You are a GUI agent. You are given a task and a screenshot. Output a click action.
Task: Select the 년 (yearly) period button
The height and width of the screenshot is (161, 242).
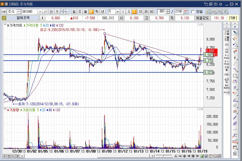point(102,11)
